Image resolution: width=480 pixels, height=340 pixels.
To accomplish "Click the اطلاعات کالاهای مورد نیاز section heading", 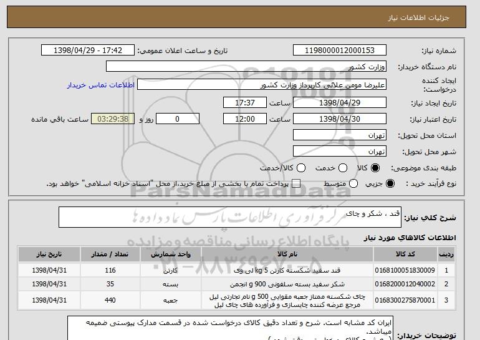I will pos(410,238).
